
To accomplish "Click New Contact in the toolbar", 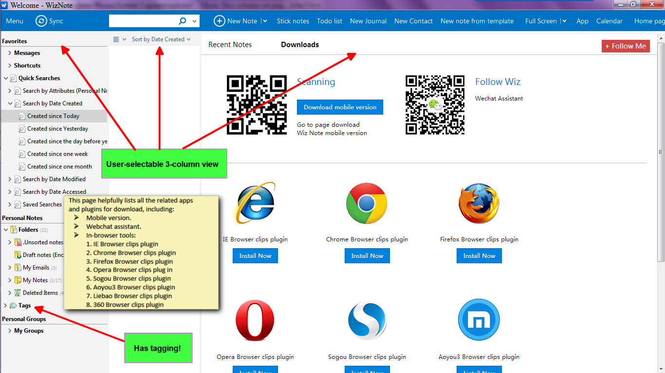I will [413, 21].
